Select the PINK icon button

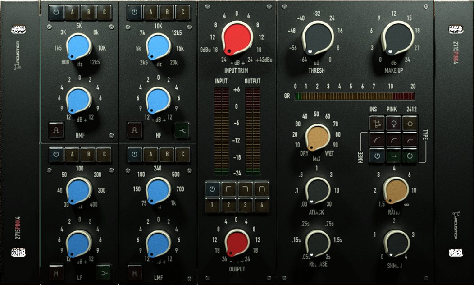(x=394, y=124)
